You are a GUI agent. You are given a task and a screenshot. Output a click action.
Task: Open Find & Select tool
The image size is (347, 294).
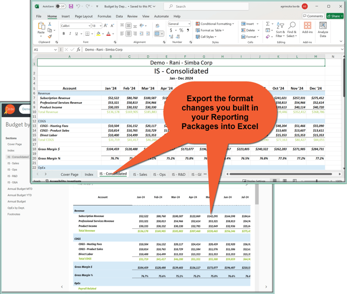(292, 29)
